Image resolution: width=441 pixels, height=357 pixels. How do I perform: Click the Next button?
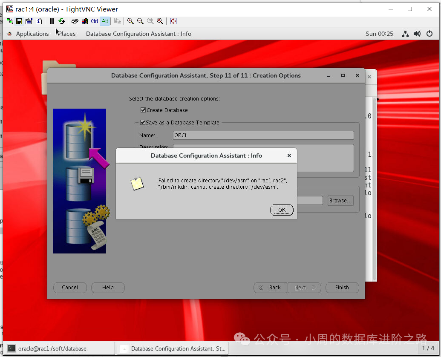coord(304,288)
